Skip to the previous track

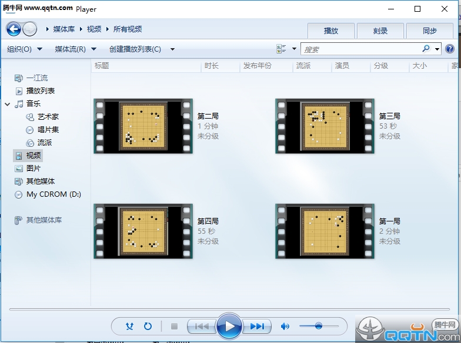pyautogui.click(x=201, y=326)
